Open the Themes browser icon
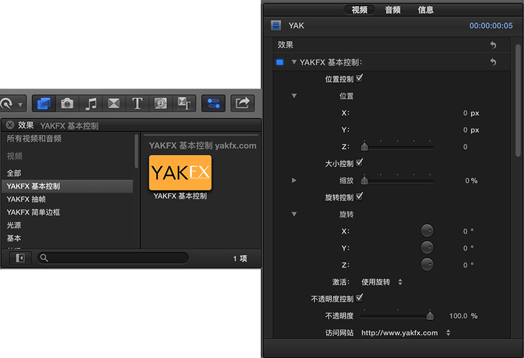This screenshot has width=524, height=358. coord(184,103)
